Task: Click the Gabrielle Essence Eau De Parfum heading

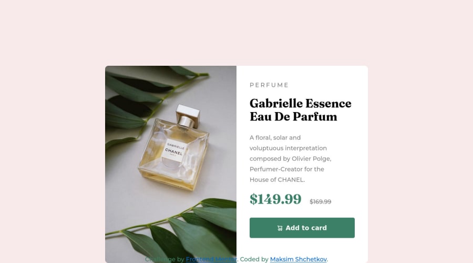Action: pos(301,110)
